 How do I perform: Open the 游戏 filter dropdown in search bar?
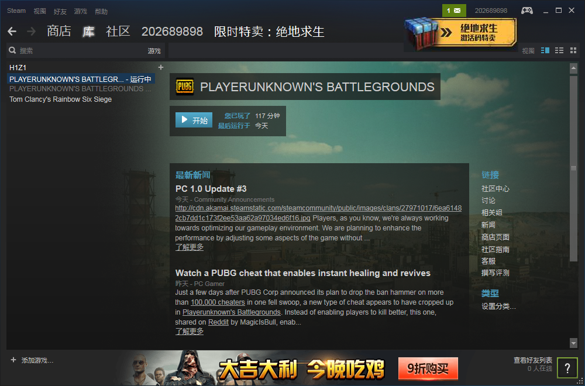[154, 51]
